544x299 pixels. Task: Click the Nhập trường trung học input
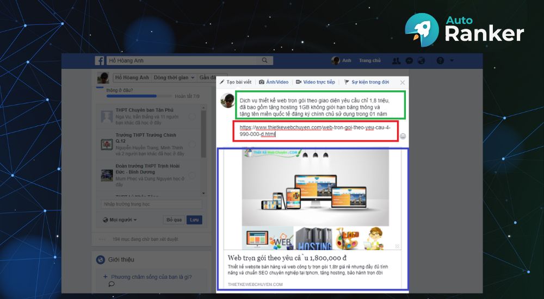click(151, 204)
